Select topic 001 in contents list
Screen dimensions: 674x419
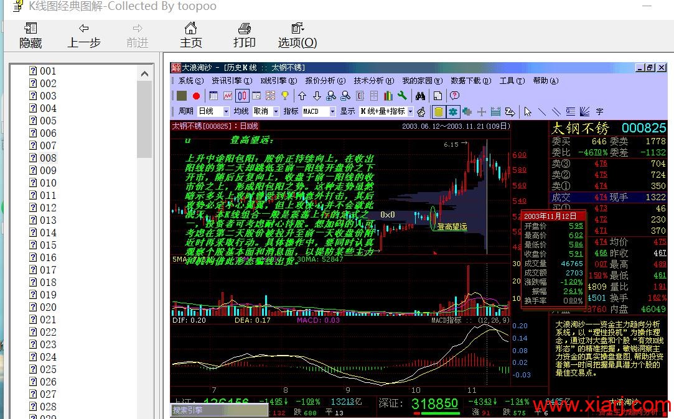43,71
